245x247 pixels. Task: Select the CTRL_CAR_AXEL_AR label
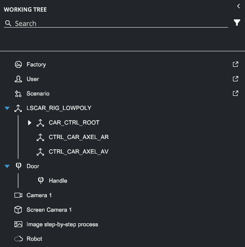pos(79,137)
